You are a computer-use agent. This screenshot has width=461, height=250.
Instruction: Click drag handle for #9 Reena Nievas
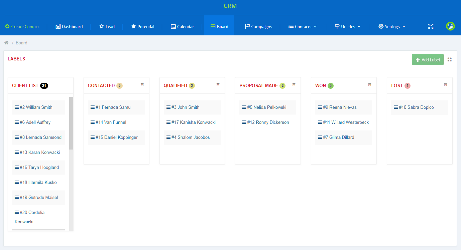[x=320, y=107]
